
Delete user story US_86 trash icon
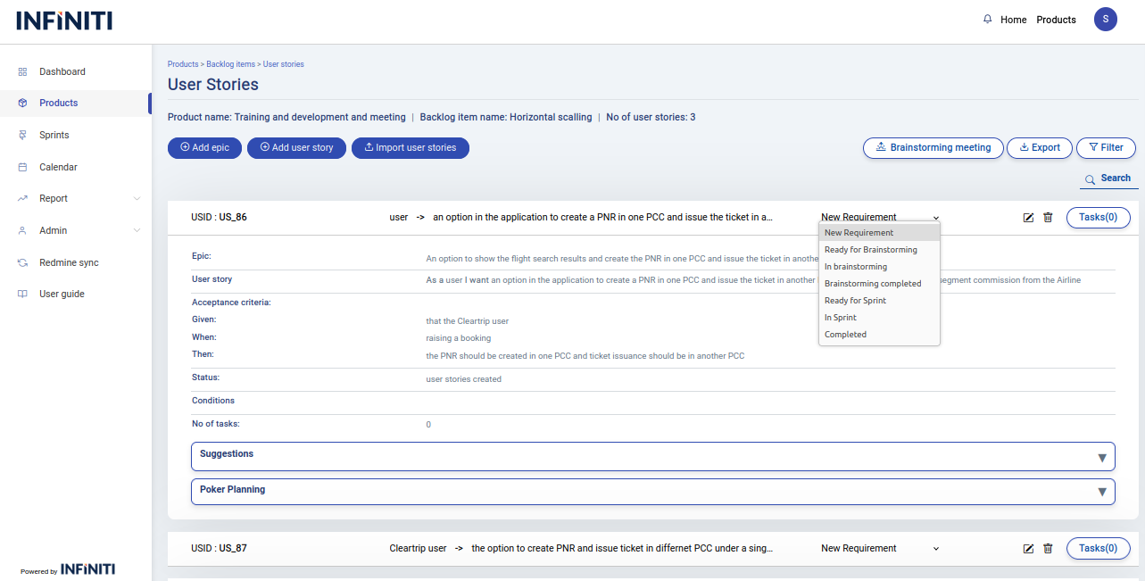(x=1048, y=217)
